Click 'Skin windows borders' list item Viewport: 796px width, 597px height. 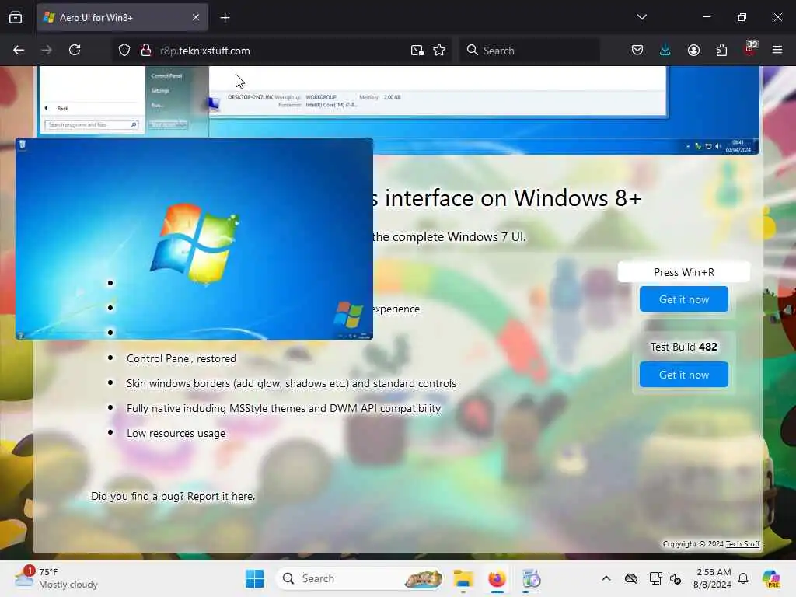click(x=292, y=383)
